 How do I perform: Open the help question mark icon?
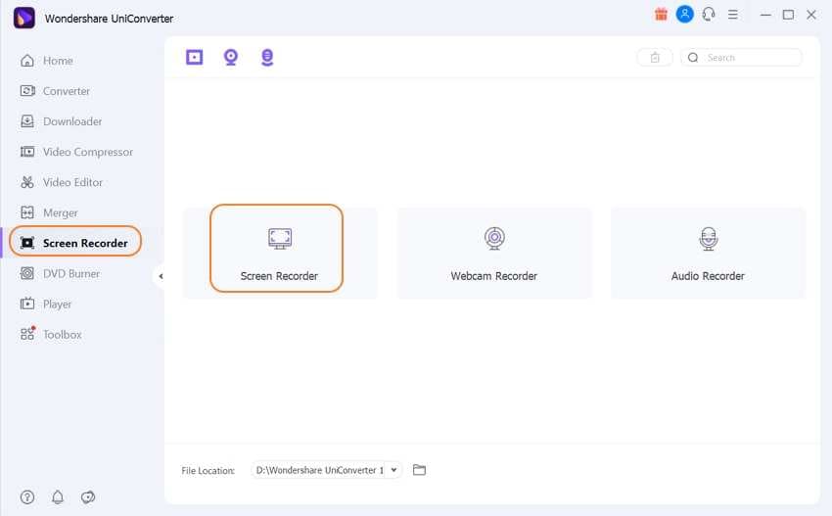(x=27, y=496)
